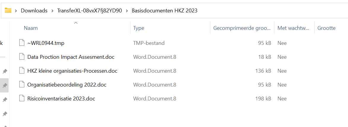
Task: Expand chevron before Basisdocumenten HKZ 2023
Action: [x=127, y=11]
